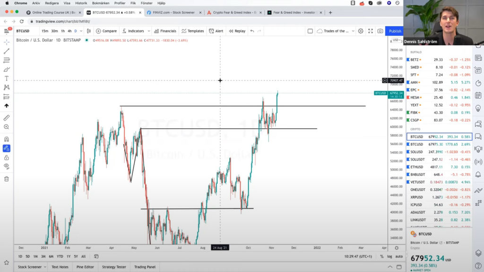Toggle lock all drawing tools
484x272 pixels.
tap(7, 158)
